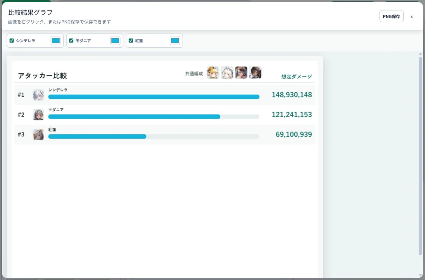Open the color swatch for 紅蓮
The image size is (425, 280).
(x=175, y=41)
